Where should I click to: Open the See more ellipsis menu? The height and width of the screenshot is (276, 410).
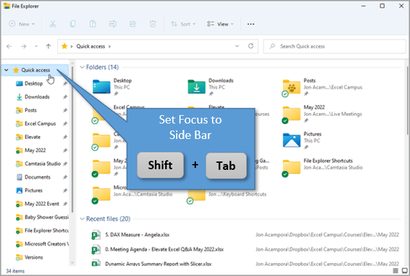point(251,24)
